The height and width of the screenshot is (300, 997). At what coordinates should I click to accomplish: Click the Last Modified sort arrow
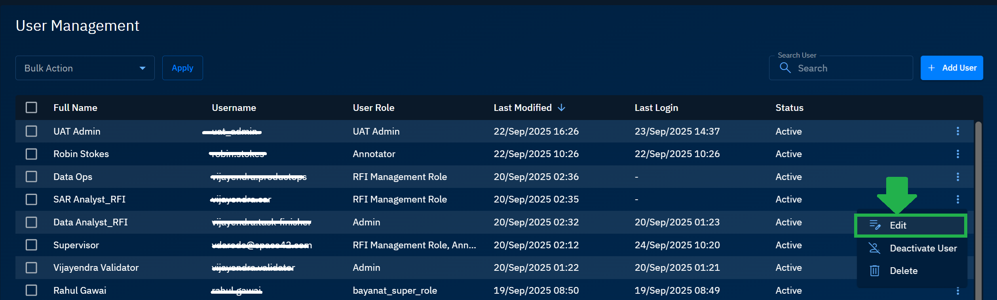pos(561,108)
